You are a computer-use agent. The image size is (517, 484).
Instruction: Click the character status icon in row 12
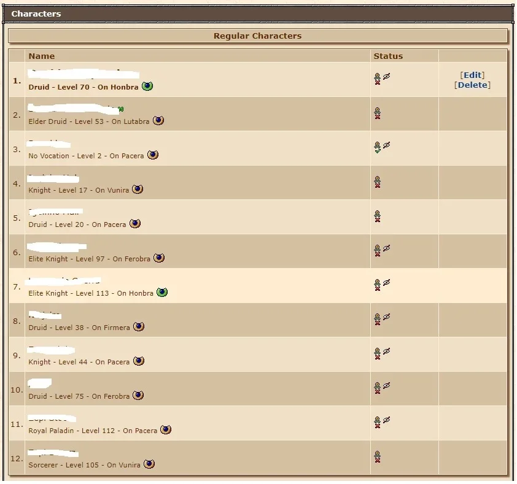pos(377,456)
